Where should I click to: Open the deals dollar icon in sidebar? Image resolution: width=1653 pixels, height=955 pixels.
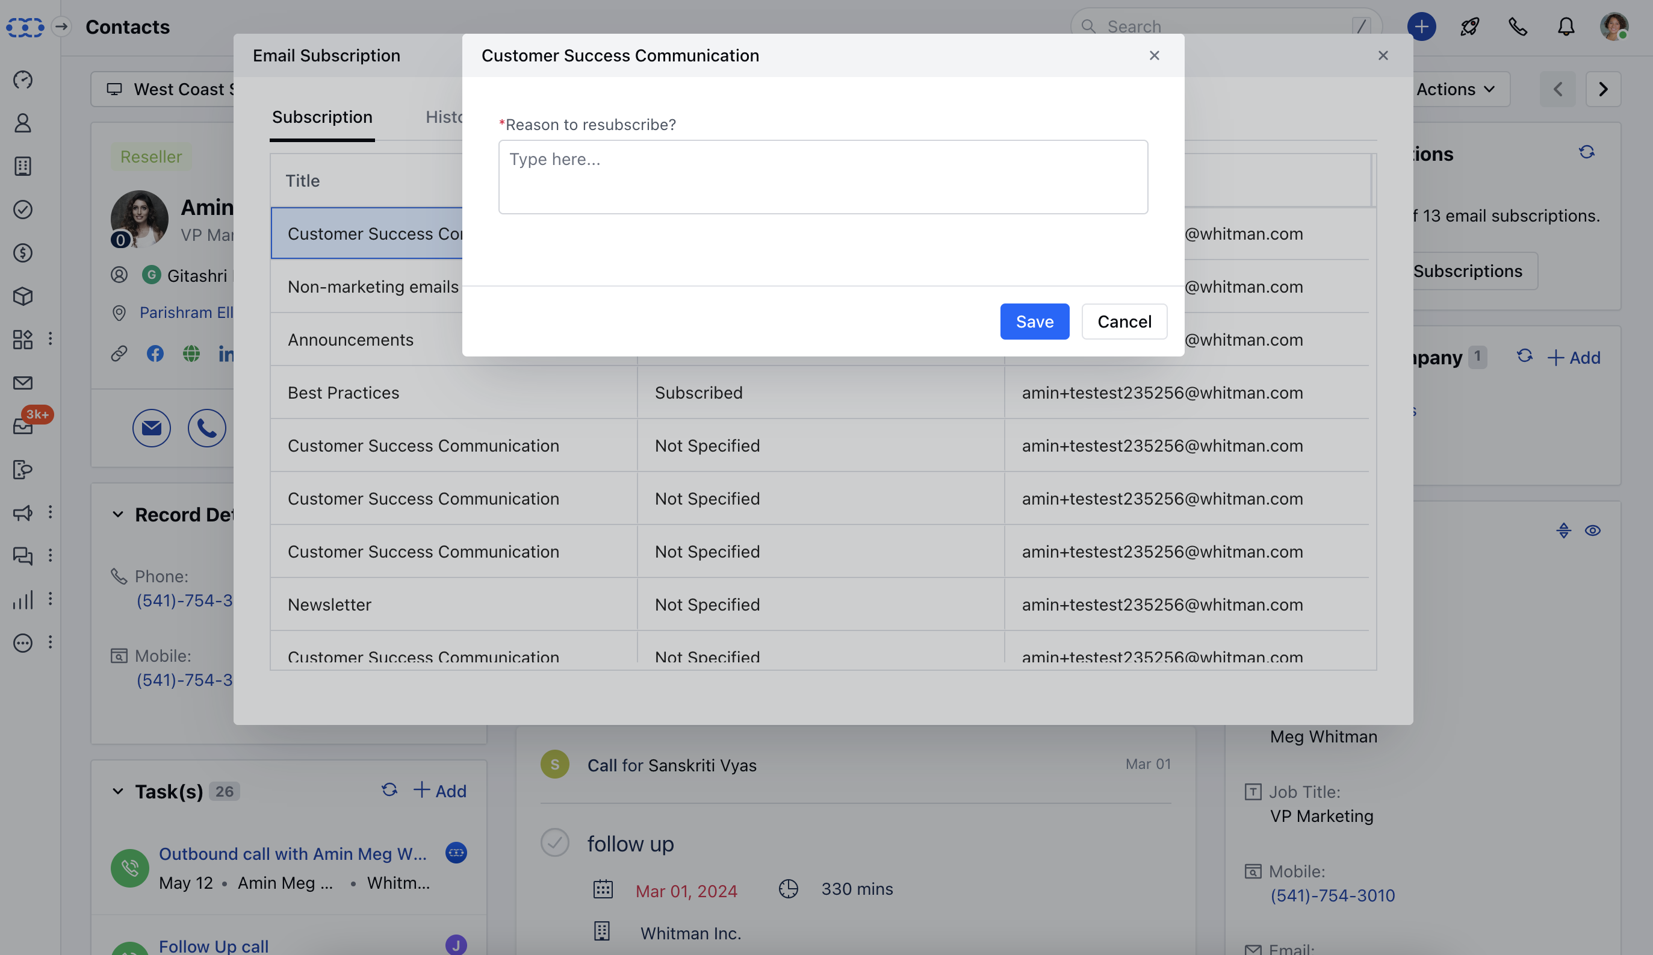click(x=23, y=252)
